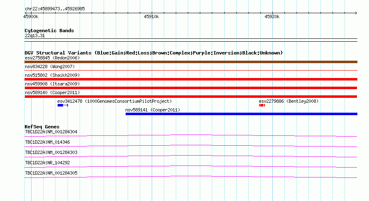Open the TBC1D22A|NM_014346 transcript label
This screenshot has height=201, width=369.
47,142
